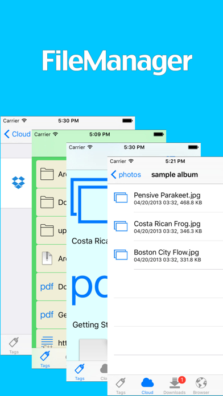223x396 pixels.
Task: Open C++ source file icon in green window
Action: pos(47,342)
